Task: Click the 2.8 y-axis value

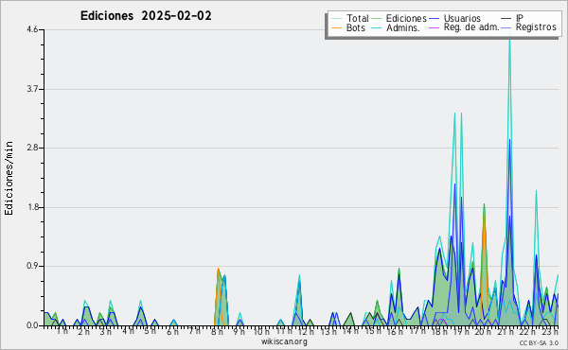Action: (32, 148)
